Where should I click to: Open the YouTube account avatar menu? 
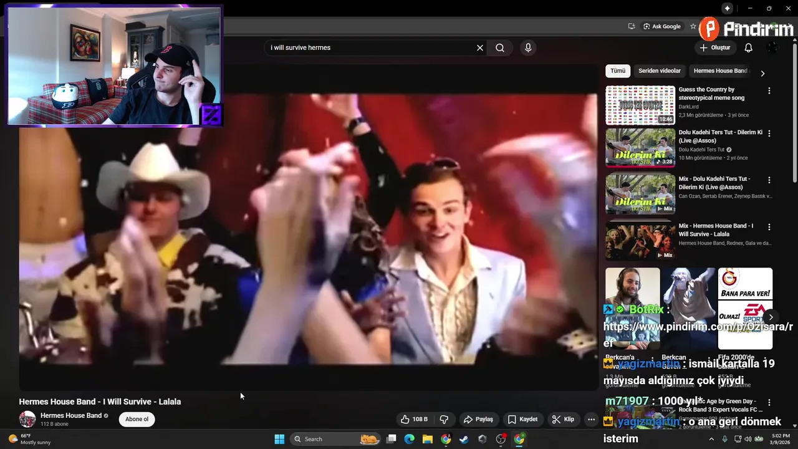point(772,47)
